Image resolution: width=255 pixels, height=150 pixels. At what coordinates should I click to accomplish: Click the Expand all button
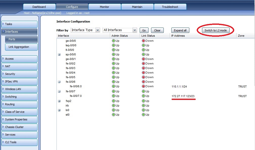[180, 30]
